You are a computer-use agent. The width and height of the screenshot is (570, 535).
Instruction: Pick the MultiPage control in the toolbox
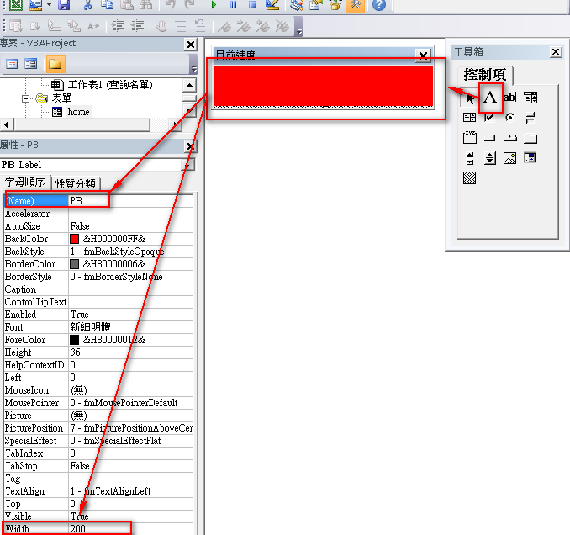530,138
